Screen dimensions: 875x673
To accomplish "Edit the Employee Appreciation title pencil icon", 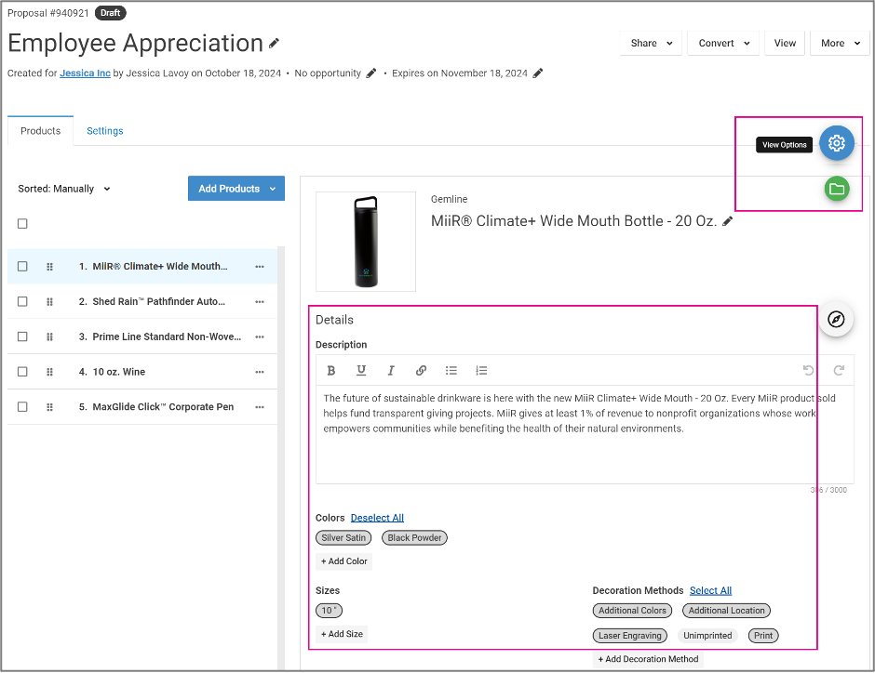I will [274, 43].
